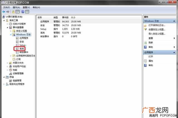Expand the 共享文件夹 tree node
This screenshot has width=178, height=118.
[7, 63]
